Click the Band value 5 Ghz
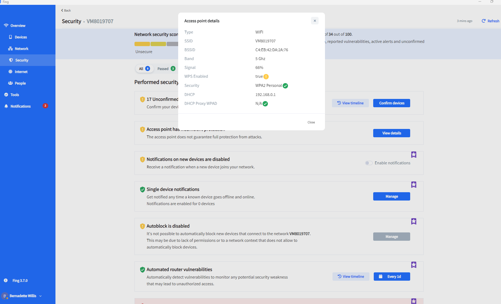The width and height of the screenshot is (501, 304). click(260, 59)
